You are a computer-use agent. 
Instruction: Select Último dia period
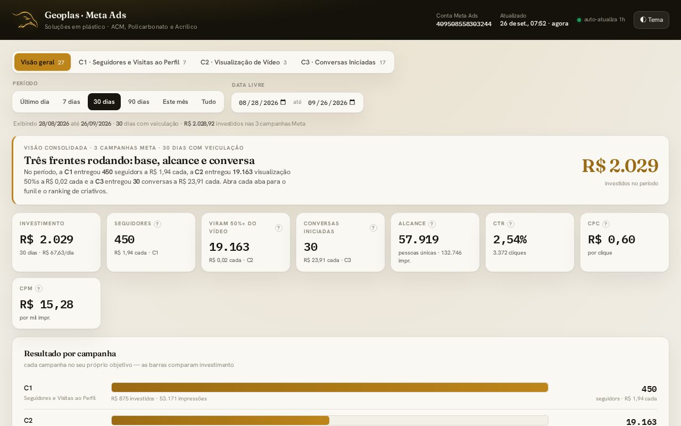point(35,102)
